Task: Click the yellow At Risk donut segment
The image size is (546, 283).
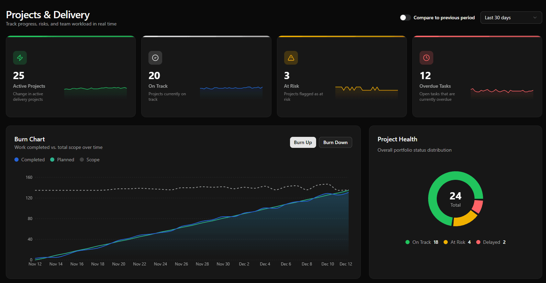Action: click(x=465, y=220)
